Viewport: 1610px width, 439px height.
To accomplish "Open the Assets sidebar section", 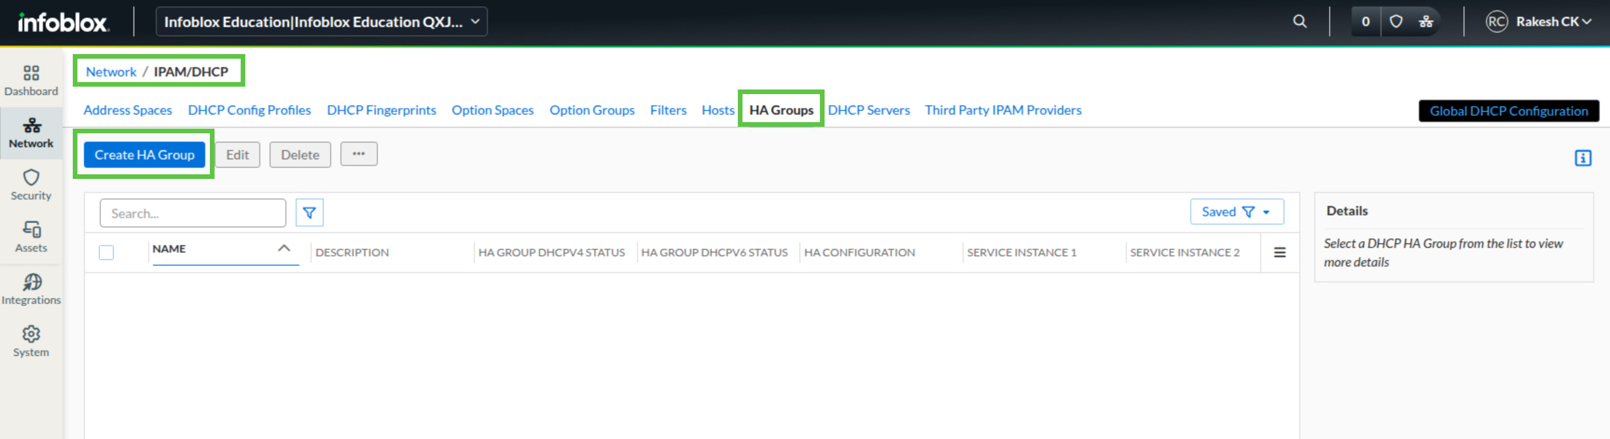I will (x=31, y=237).
